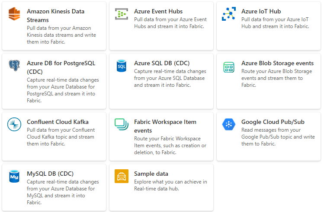
Task: Click the Confluent Cloud Kafka icon
Action: tap(14, 124)
